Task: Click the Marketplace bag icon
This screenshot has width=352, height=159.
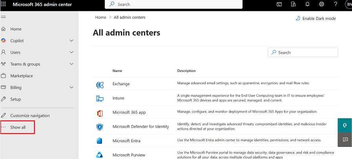Action: tap(4, 76)
